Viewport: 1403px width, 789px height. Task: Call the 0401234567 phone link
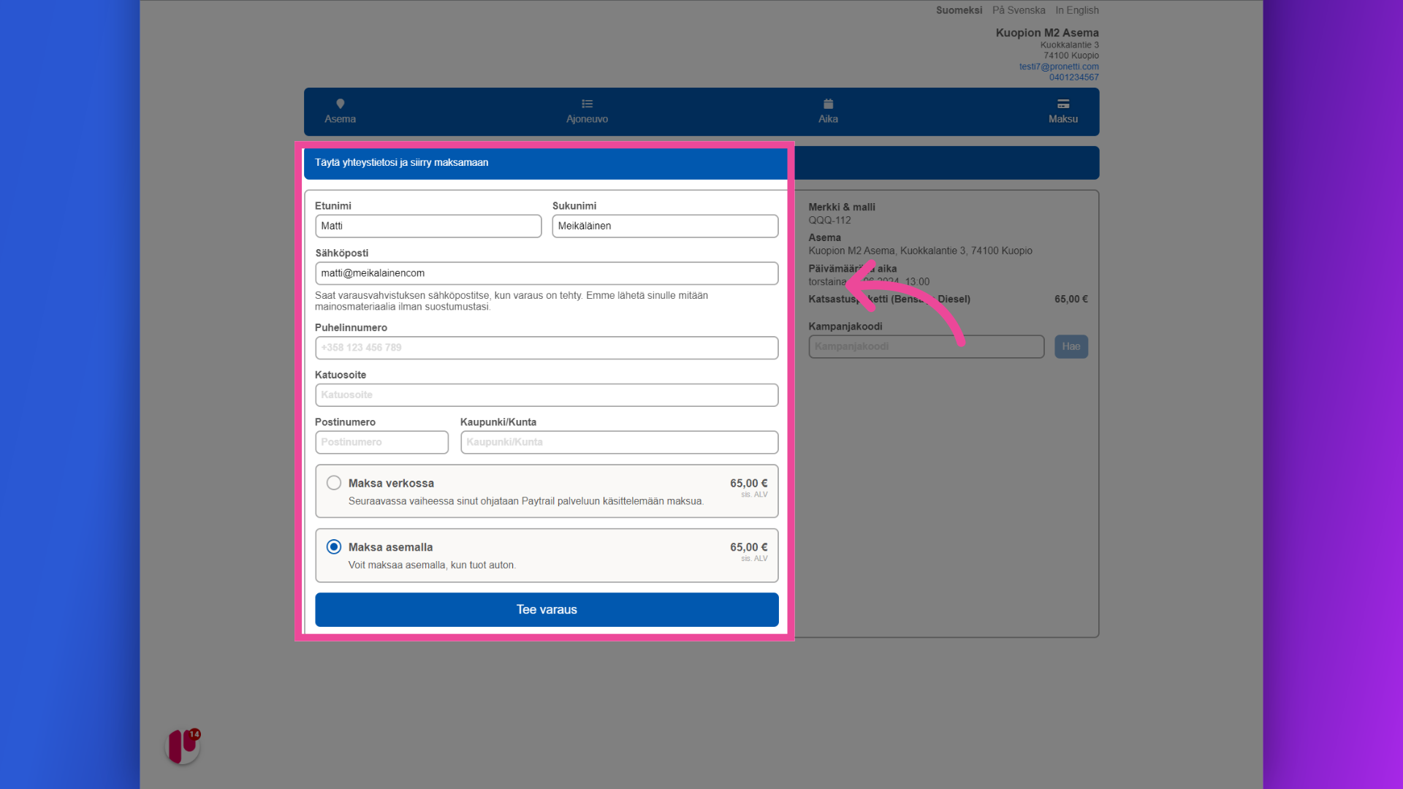(1073, 77)
